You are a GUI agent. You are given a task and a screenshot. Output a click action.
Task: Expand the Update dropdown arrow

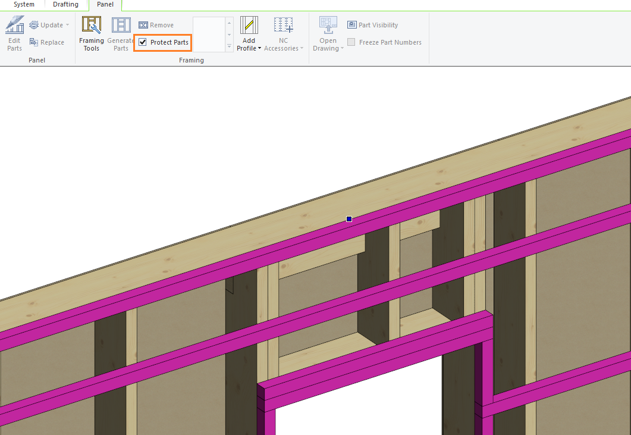[67, 25]
